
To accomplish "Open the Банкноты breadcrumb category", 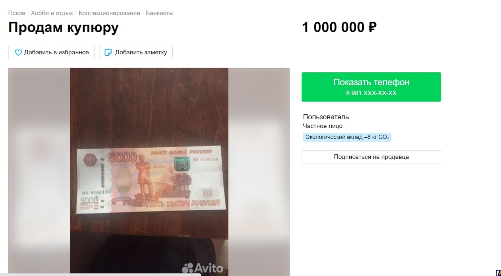I will click(x=160, y=13).
